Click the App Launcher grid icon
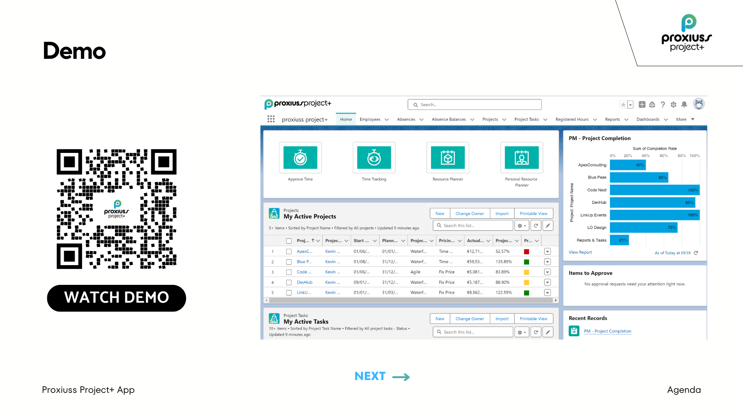 click(x=271, y=119)
